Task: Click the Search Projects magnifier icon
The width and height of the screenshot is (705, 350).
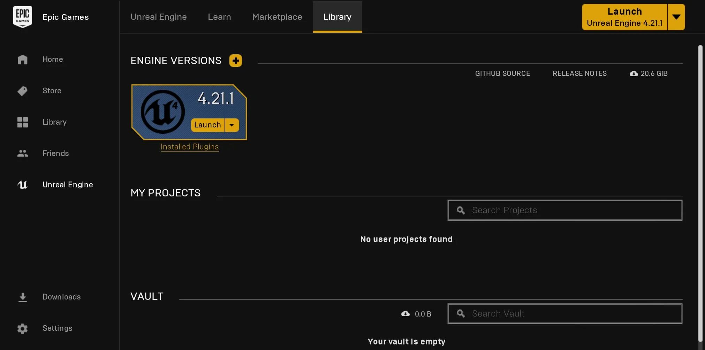Action: tap(461, 210)
